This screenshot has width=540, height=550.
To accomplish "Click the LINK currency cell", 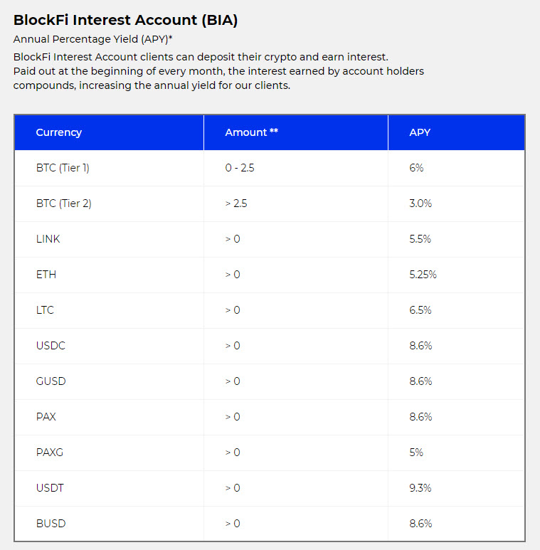I will tap(48, 239).
